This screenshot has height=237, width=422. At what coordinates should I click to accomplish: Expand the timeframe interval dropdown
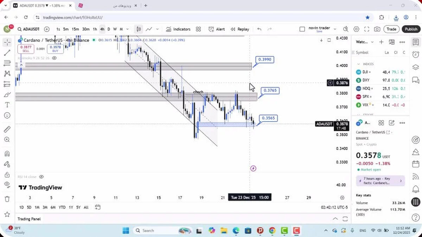(127, 29)
